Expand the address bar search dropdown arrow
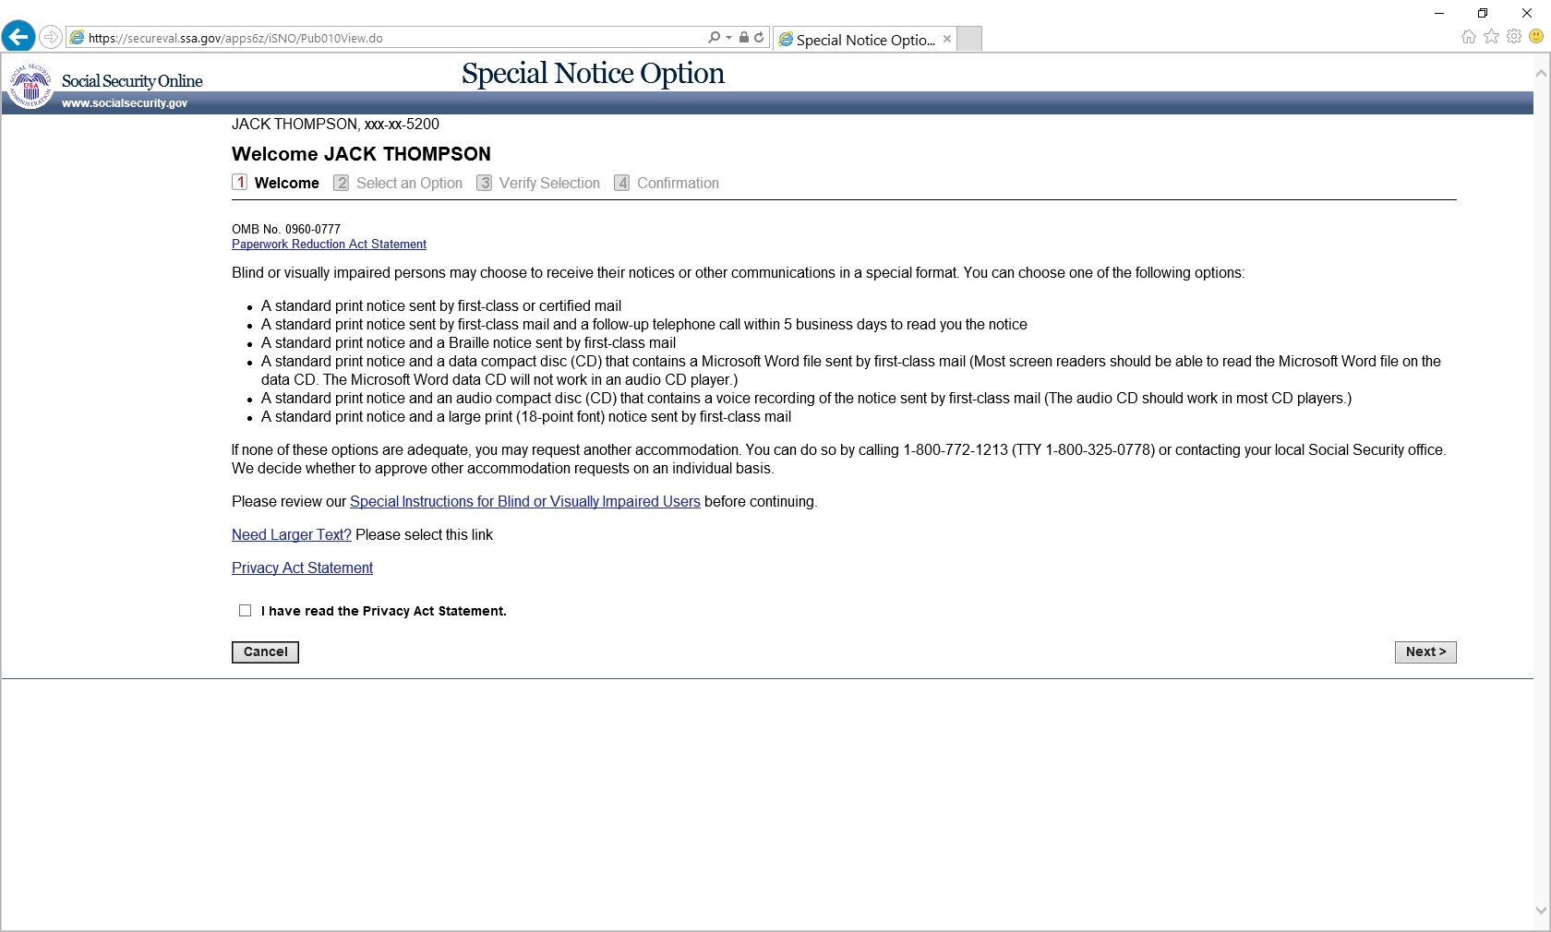 (729, 38)
